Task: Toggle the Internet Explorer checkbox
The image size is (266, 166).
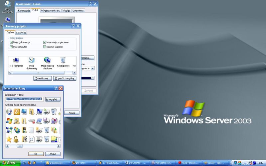Action: point(45,47)
